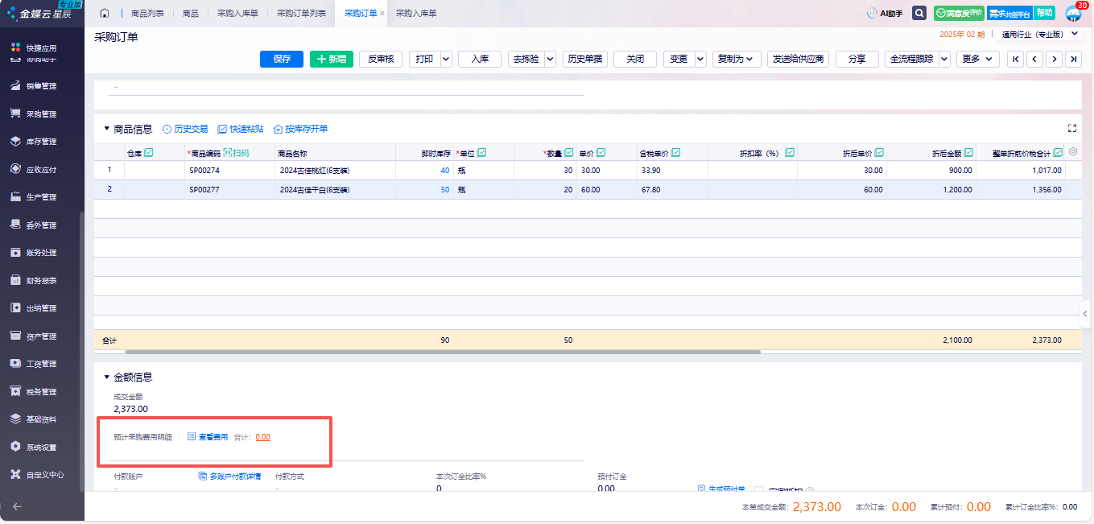Expand product table to fullscreen
Image resolution: width=1094 pixels, height=524 pixels.
click(x=1071, y=129)
